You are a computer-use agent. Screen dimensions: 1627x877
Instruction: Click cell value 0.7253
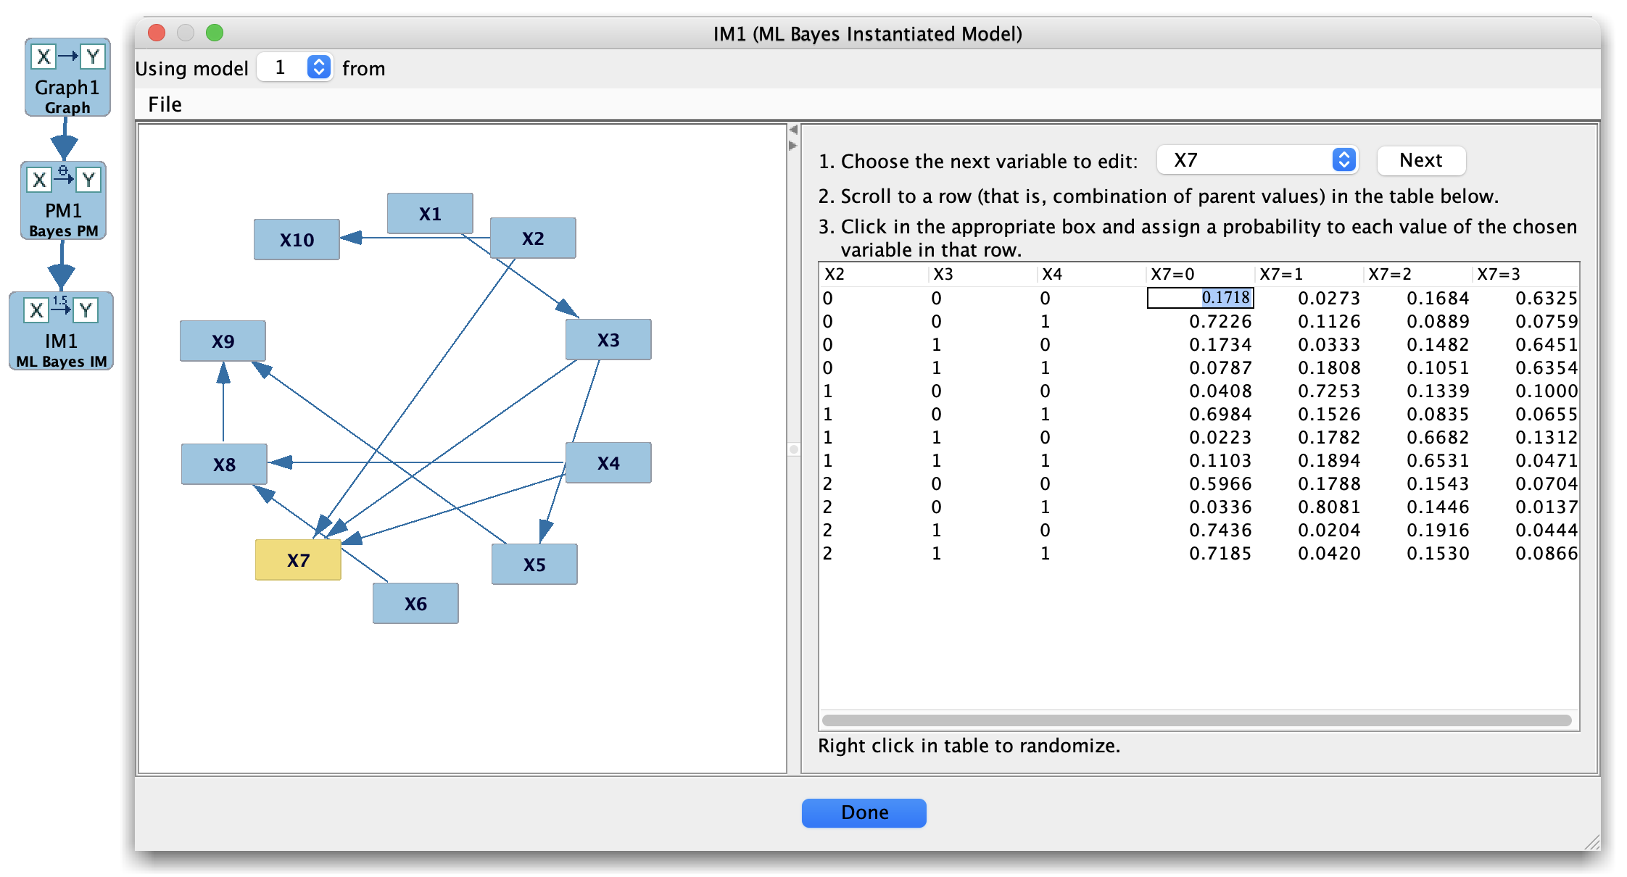1329,391
